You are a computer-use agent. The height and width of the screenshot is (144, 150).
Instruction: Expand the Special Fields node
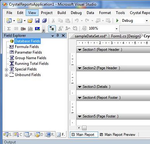point(6,70)
